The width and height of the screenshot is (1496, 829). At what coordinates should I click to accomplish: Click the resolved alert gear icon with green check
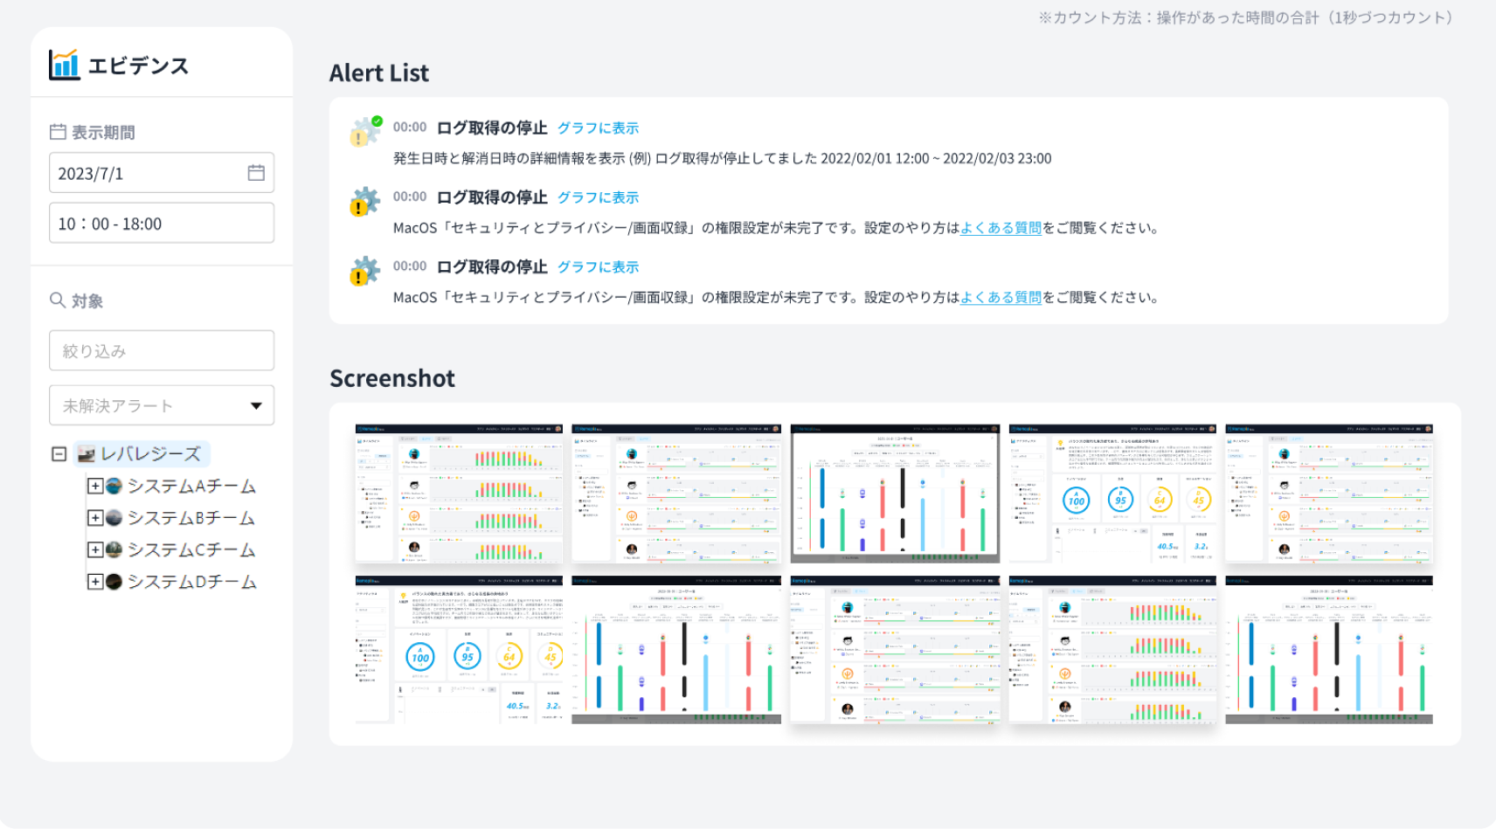coord(365,132)
